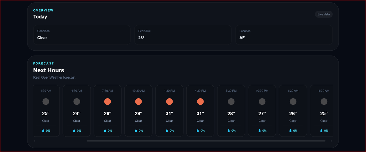
Task: Click the raindrop icon on the 4:30 AM 25° card
Action: point(321,131)
